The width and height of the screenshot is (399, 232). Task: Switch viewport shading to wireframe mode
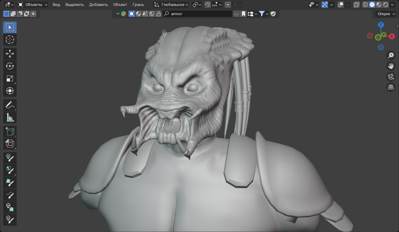(365, 4)
